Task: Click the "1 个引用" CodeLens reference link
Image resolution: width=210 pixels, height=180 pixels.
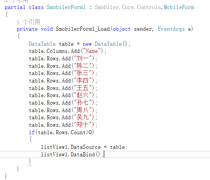Action: (29, 22)
